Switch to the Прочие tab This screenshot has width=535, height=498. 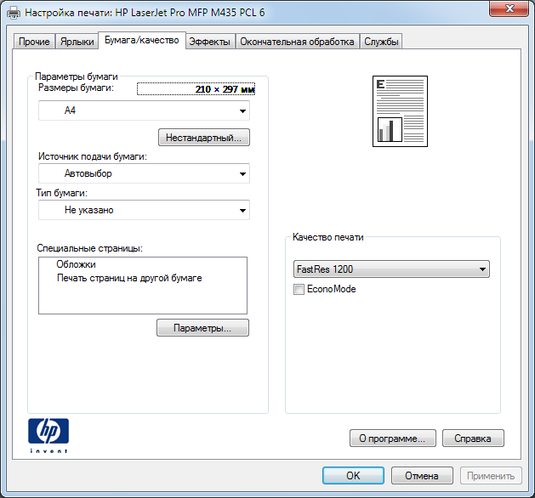(34, 42)
